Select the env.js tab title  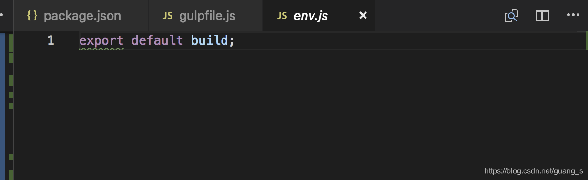click(311, 16)
